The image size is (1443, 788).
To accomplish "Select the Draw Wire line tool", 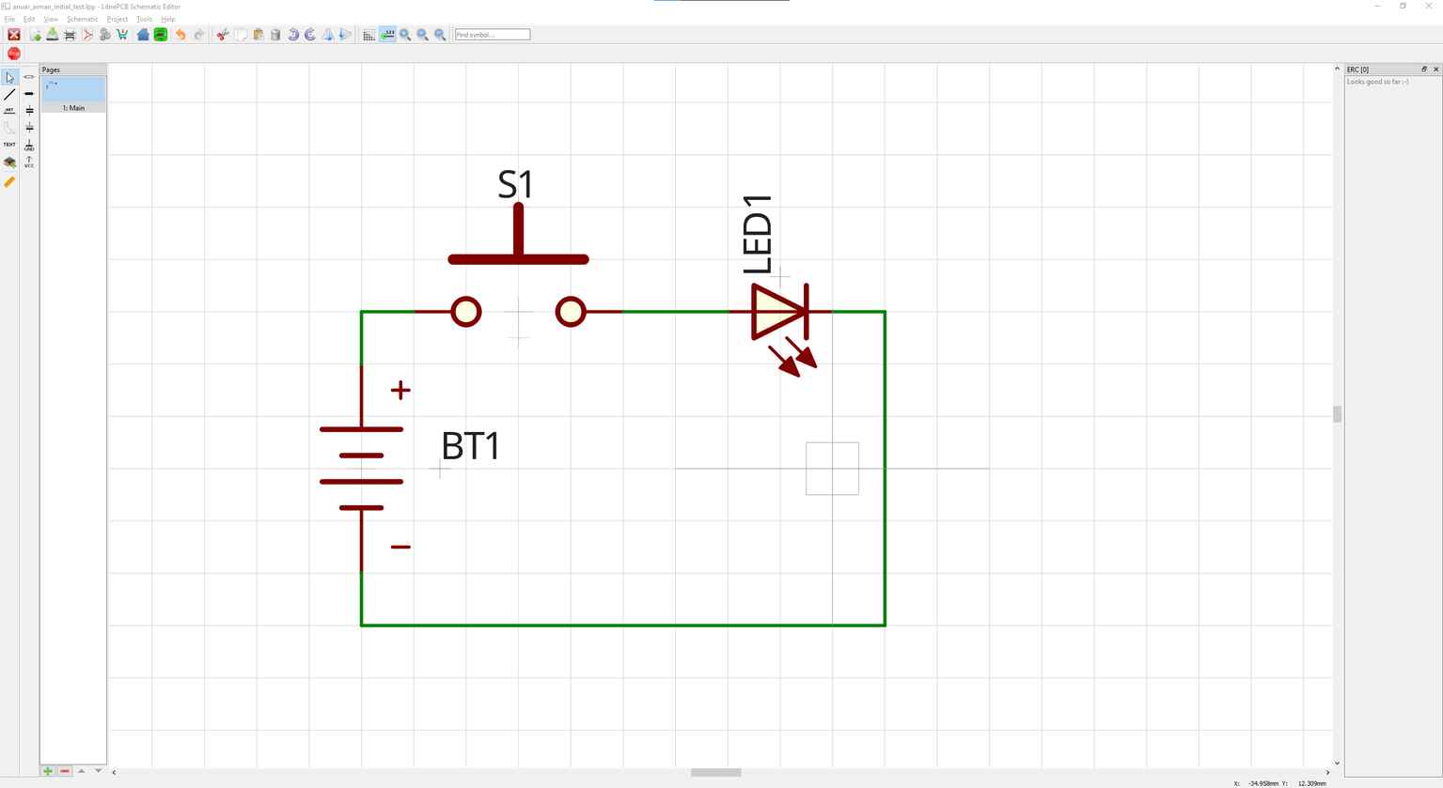I will [x=9, y=94].
